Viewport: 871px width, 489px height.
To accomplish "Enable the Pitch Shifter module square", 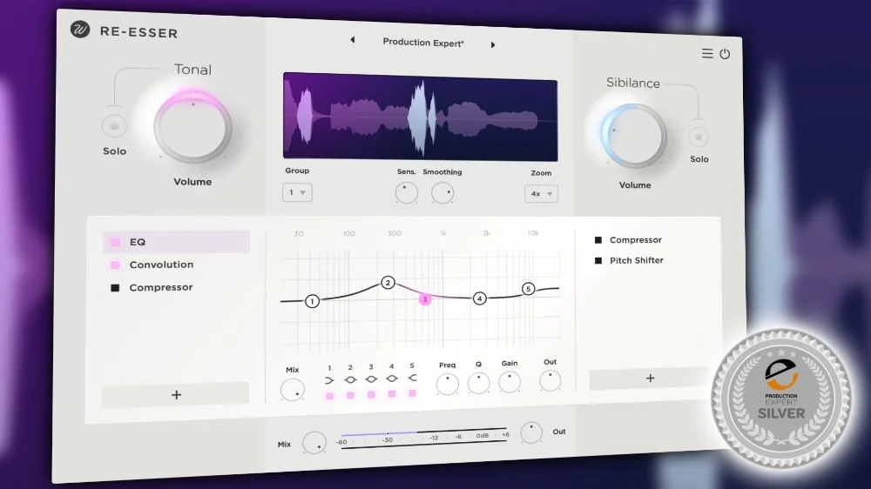I will [x=598, y=260].
